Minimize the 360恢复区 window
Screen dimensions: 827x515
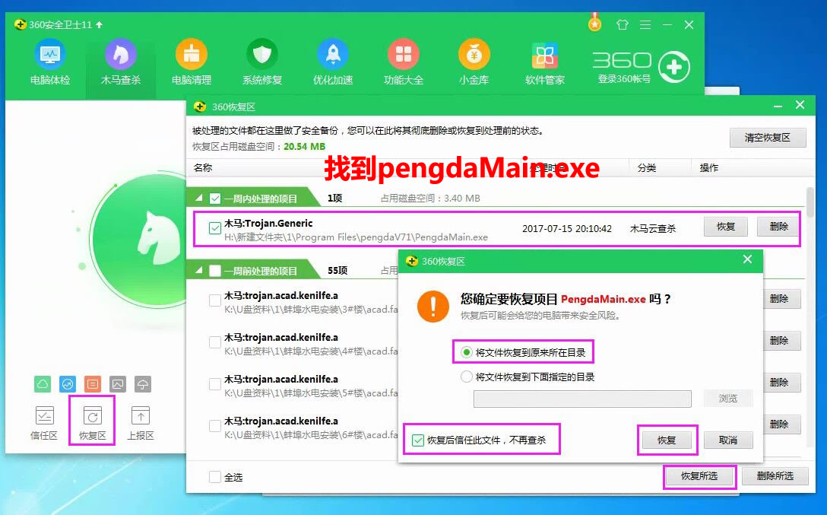point(778,106)
